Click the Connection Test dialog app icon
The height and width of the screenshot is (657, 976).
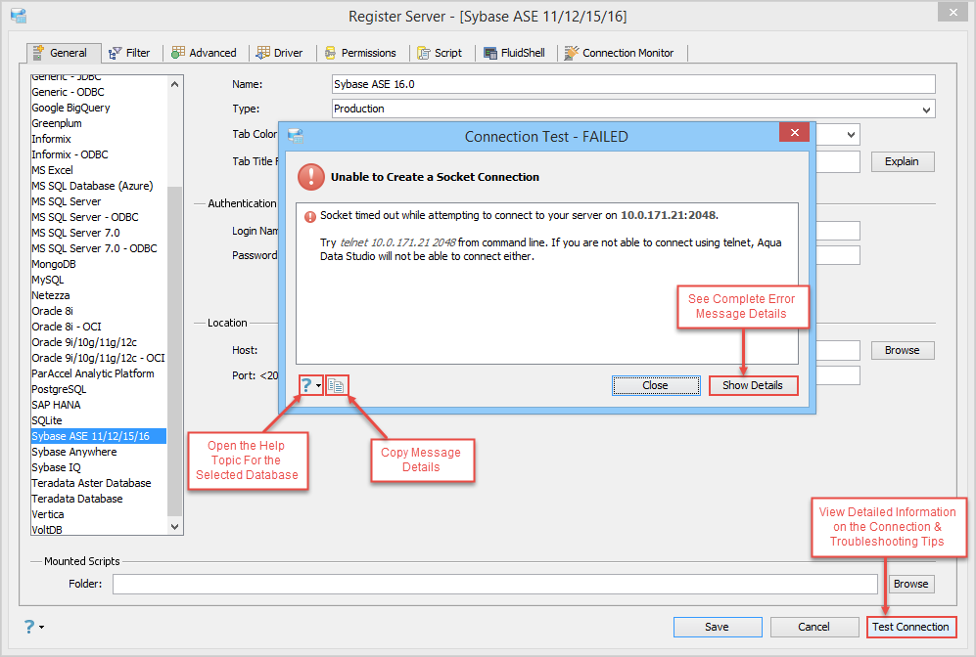point(295,136)
